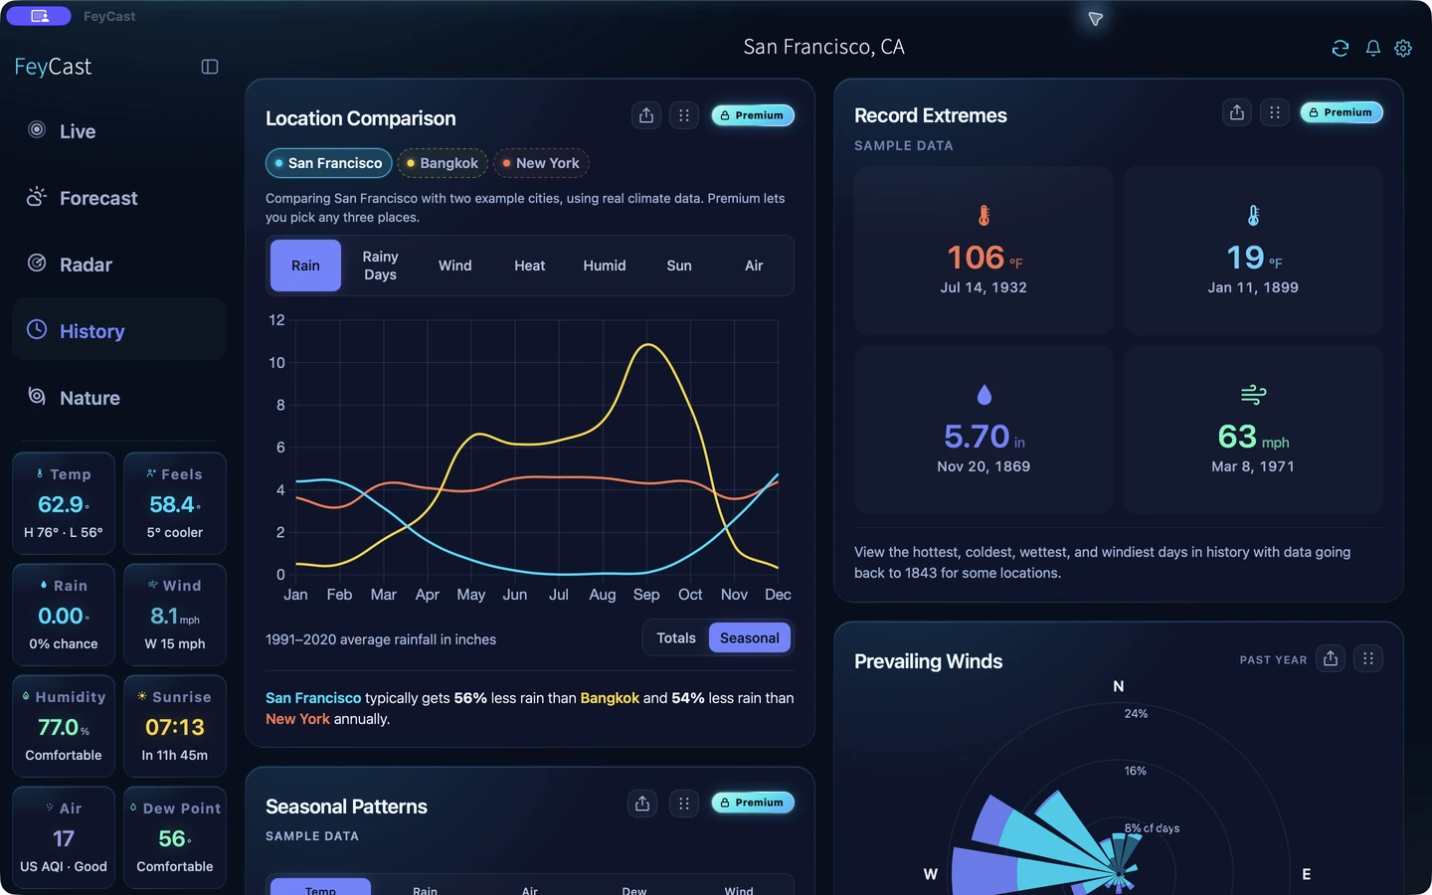The width and height of the screenshot is (1432, 895).
Task: Share the Location Comparison card
Action: click(x=646, y=115)
